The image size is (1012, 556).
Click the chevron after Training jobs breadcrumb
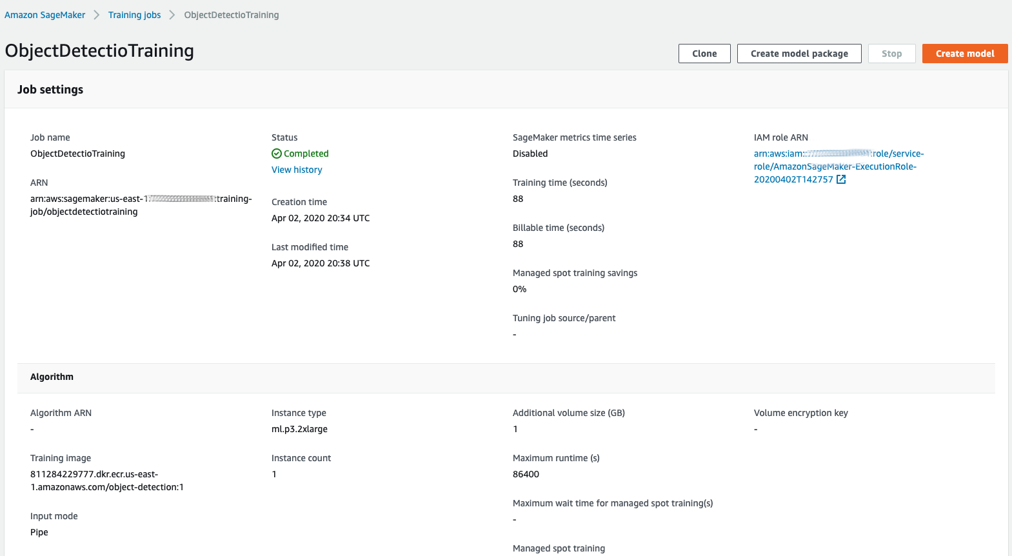click(x=172, y=15)
